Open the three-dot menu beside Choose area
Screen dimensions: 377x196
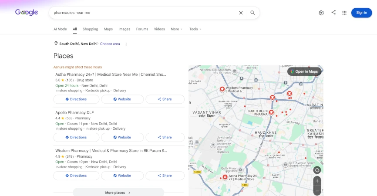(x=126, y=44)
